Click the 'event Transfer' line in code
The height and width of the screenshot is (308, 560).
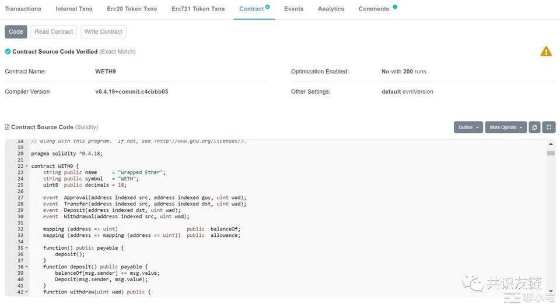145,204
